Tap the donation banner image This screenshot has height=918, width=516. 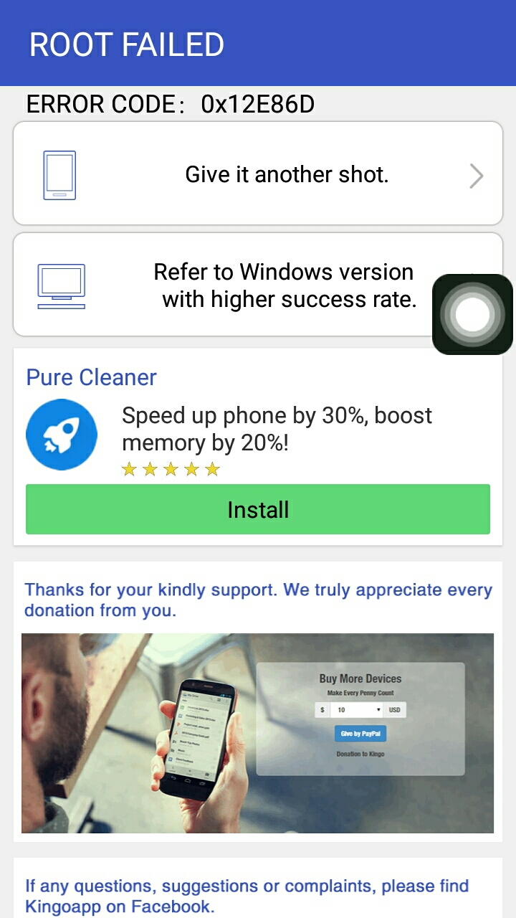257,733
